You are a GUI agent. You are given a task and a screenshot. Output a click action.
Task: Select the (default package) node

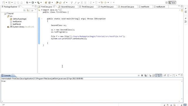point(20,19)
